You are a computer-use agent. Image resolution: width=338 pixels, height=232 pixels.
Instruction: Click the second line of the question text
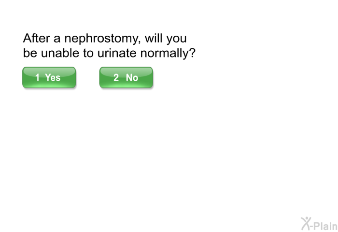(109, 53)
